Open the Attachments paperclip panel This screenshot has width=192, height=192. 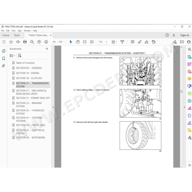pyautogui.click(x=4, y=66)
